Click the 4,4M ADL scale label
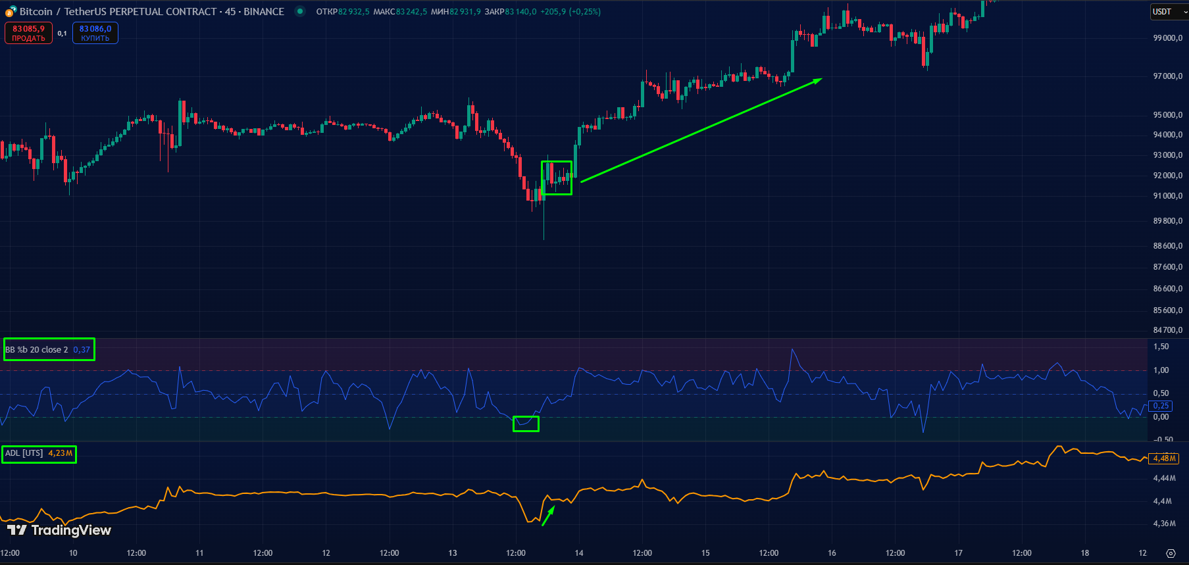The height and width of the screenshot is (565, 1189). (x=1163, y=501)
